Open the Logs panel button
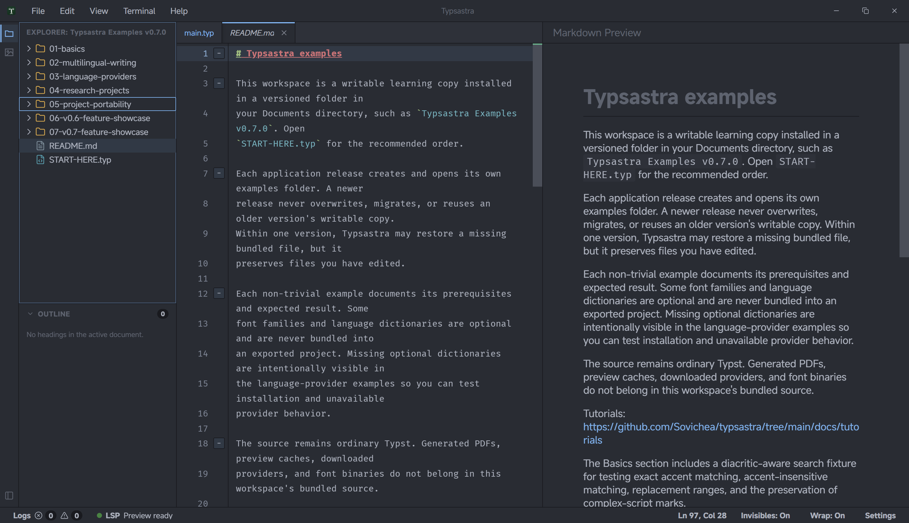The width and height of the screenshot is (909, 523). [22, 516]
